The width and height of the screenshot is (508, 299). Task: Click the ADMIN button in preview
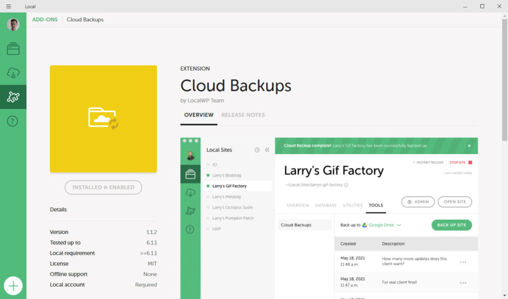(418, 201)
